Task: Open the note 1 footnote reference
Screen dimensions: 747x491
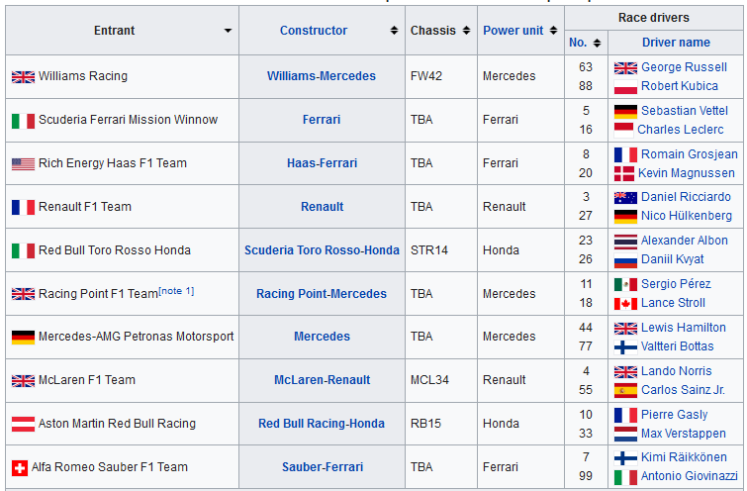Action: [176, 291]
